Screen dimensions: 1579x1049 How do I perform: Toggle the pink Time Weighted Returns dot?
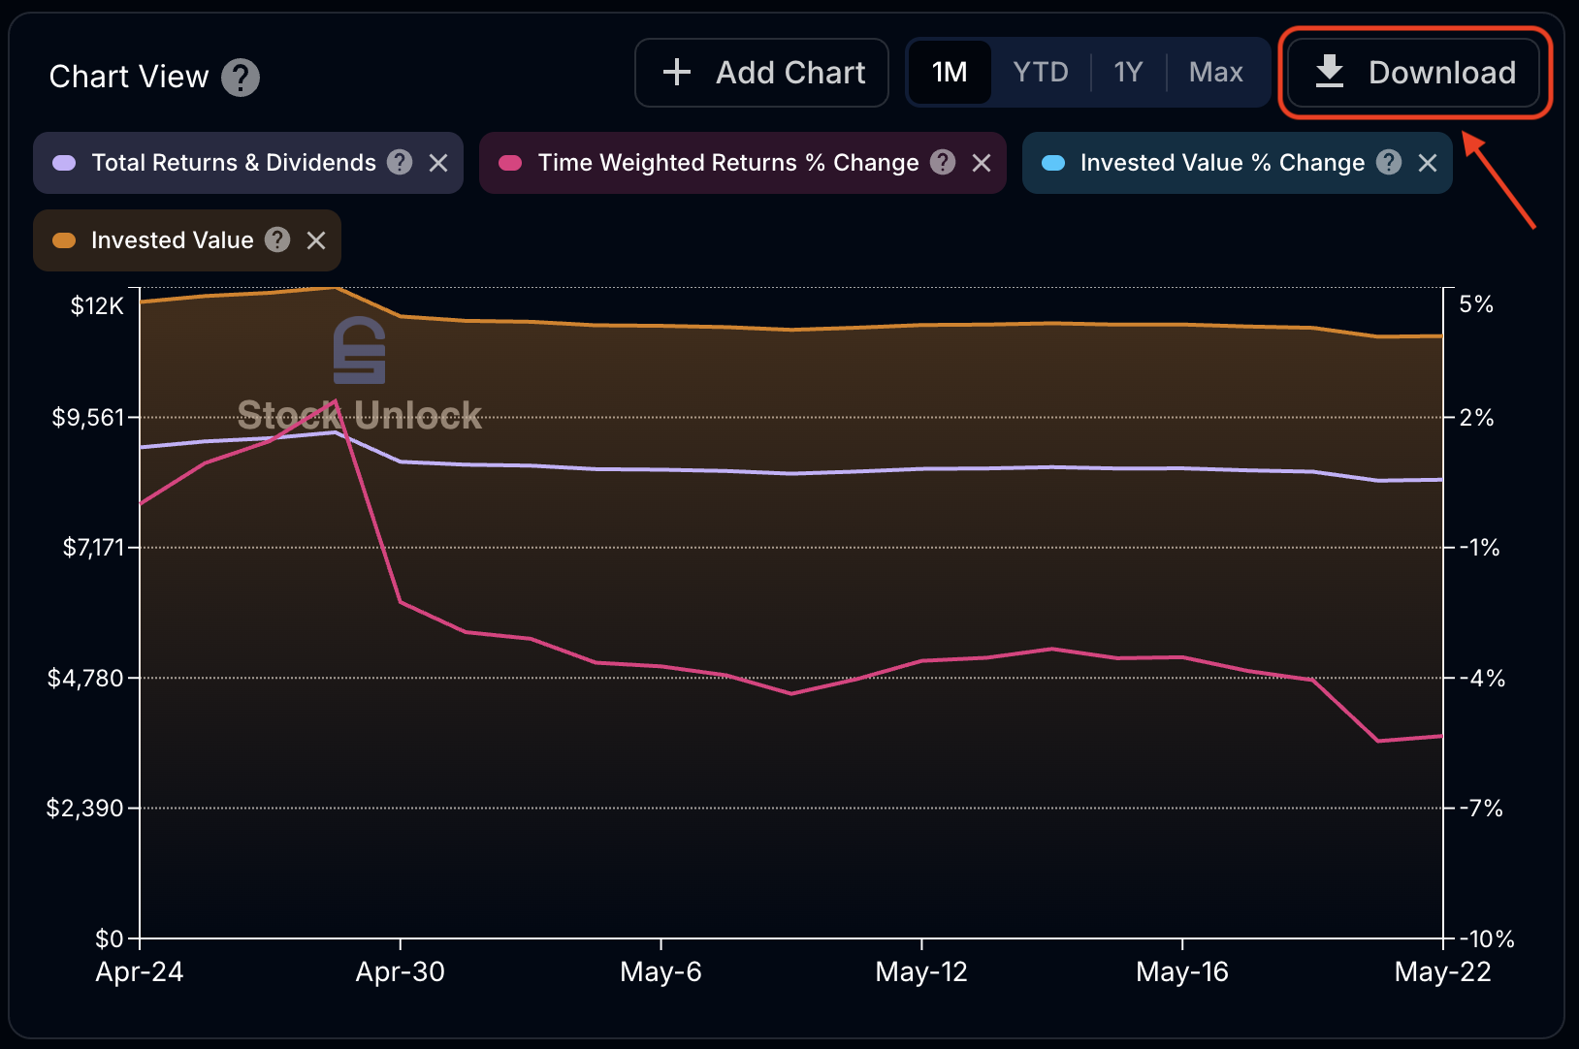click(509, 163)
